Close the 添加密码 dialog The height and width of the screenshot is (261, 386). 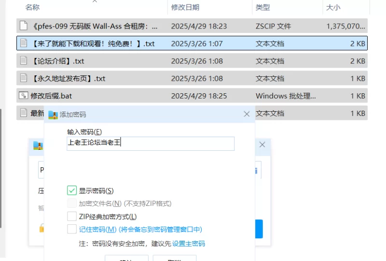pos(247,114)
